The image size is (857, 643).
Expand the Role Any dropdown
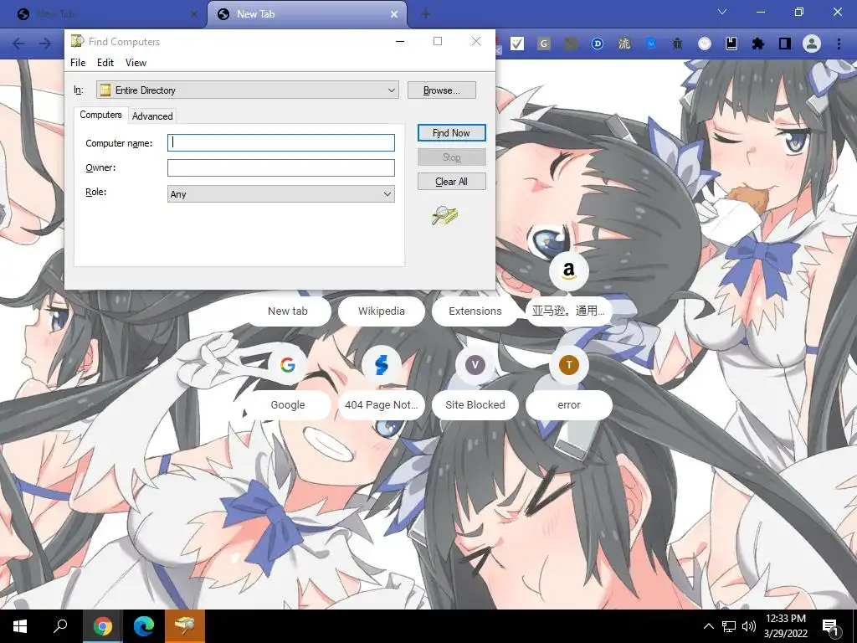281,194
